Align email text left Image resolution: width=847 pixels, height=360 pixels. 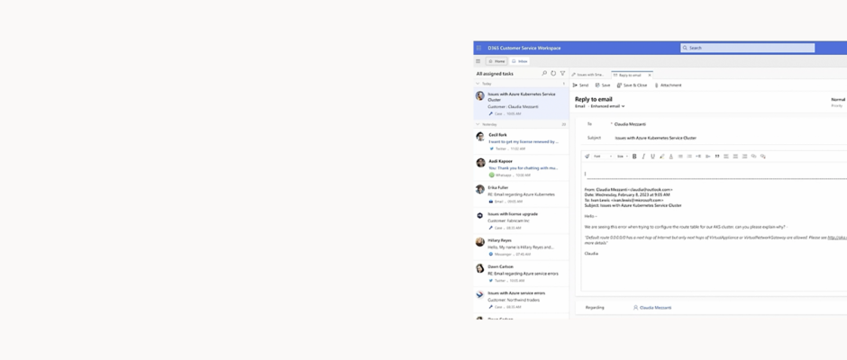click(726, 157)
